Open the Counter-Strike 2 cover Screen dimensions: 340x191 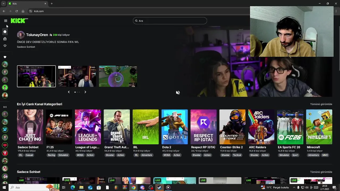pos(232,127)
